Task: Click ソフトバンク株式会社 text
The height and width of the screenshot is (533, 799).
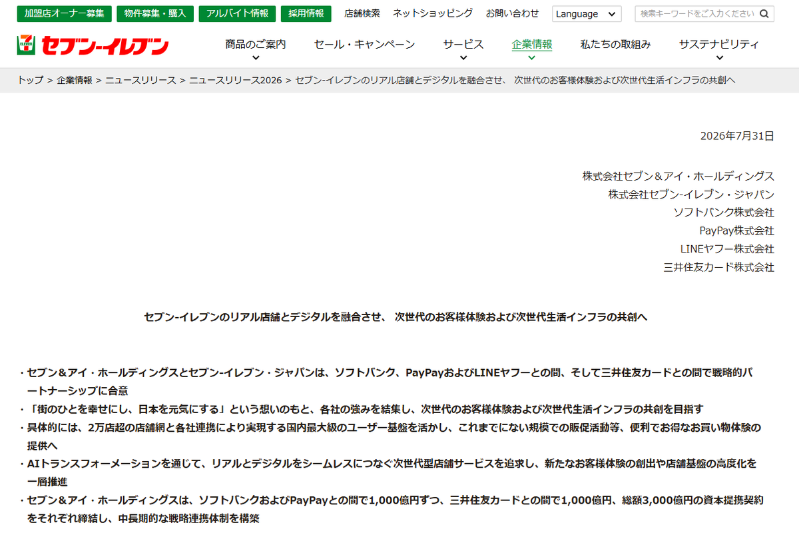Action: coord(724,213)
